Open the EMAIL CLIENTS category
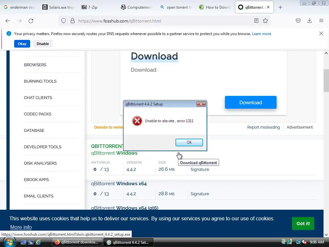Screen dimensions: 329x247 (39, 196)
